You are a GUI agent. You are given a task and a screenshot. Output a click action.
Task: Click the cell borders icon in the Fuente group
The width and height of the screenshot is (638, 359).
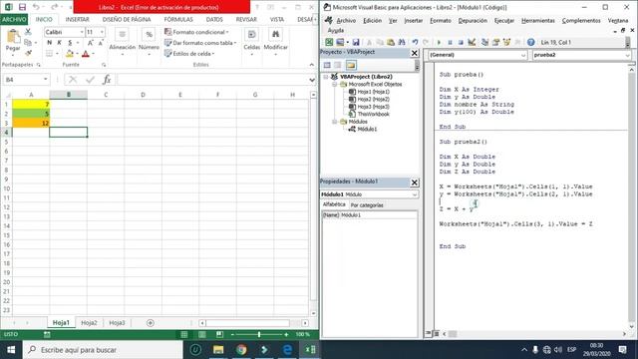tap(49, 53)
